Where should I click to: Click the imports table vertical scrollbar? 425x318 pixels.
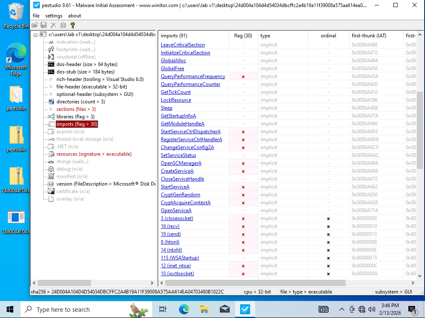point(420,130)
